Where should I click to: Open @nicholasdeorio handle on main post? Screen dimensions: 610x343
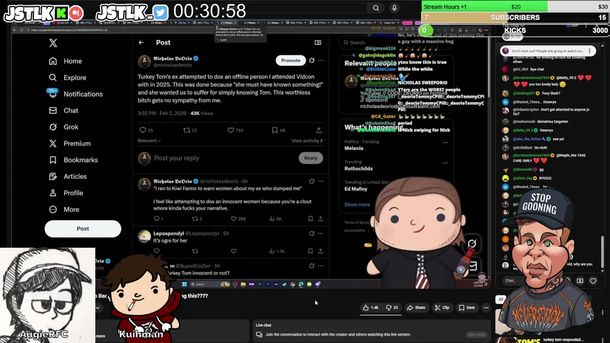coord(173,65)
